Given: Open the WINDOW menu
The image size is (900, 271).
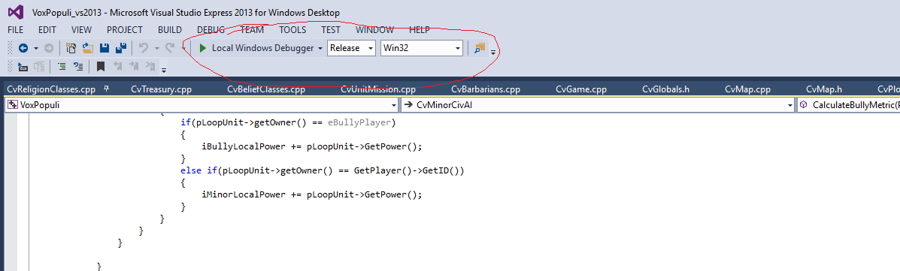Looking at the screenshot, I should (374, 30).
